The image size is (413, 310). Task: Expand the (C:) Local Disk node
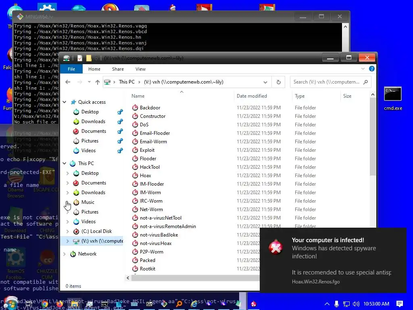pyautogui.click(x=67, y=231)
